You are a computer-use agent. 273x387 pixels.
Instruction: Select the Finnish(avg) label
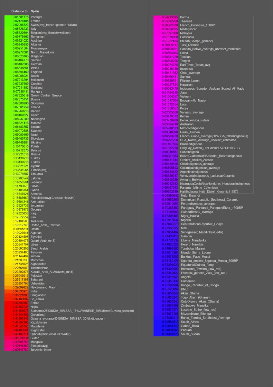pyautogui.click(x=40, y=170)
